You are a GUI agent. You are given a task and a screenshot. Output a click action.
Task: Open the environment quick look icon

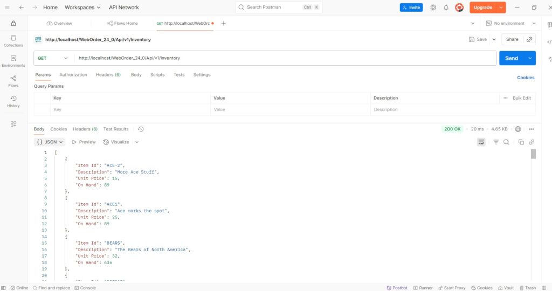[x=549, y=25]
